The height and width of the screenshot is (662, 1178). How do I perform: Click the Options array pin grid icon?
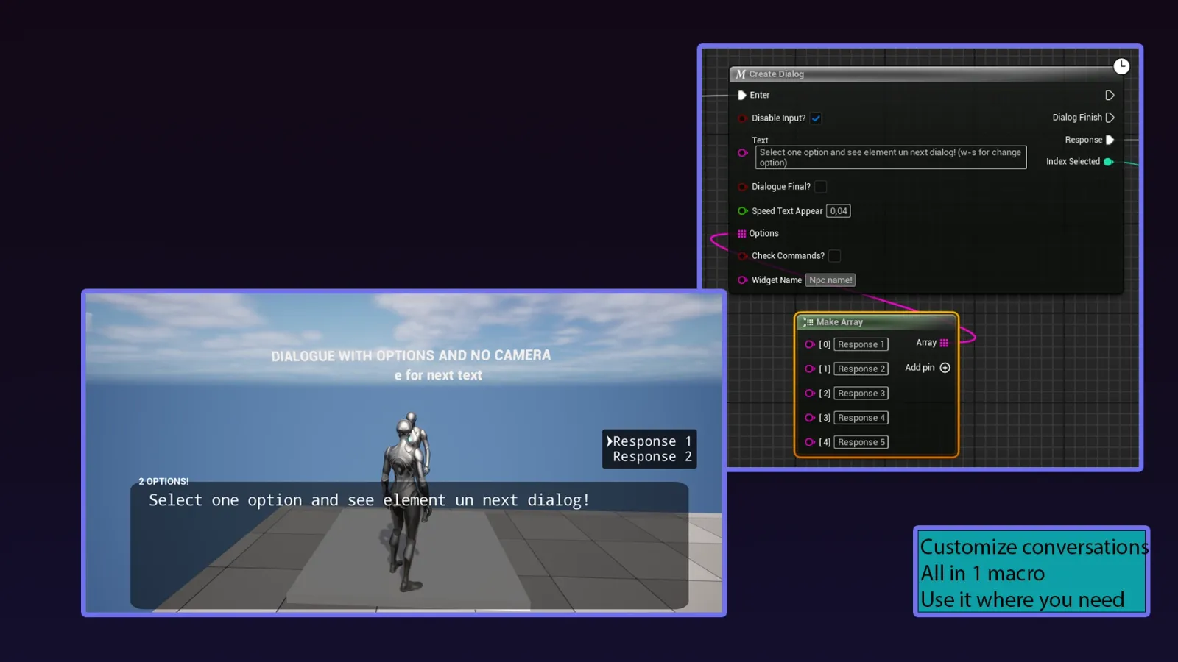pos(741,233)
